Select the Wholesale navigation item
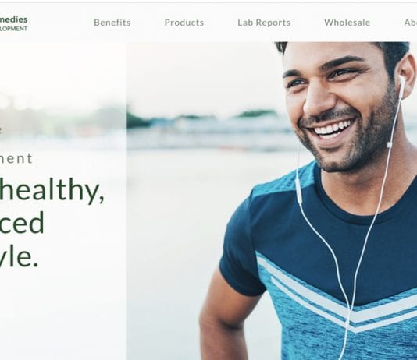417x360 pixels. (x=347, y=23)
